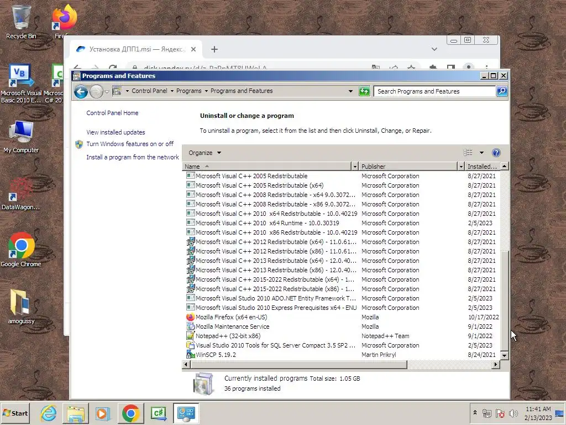566x425 pixels.
Task: Click the Control Panel taskbar button
Action: [x=186, y=413]
